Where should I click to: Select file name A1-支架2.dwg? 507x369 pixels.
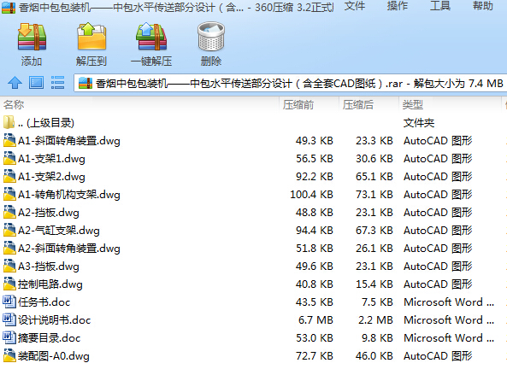point(52,177)
